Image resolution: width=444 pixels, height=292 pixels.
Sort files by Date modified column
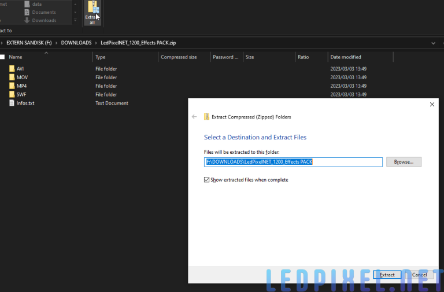coord(346,57)
